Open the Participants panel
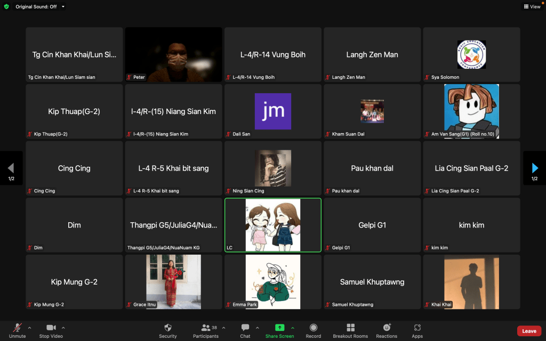The height and width of the screenshot is (341, 546). pos(206,328)
